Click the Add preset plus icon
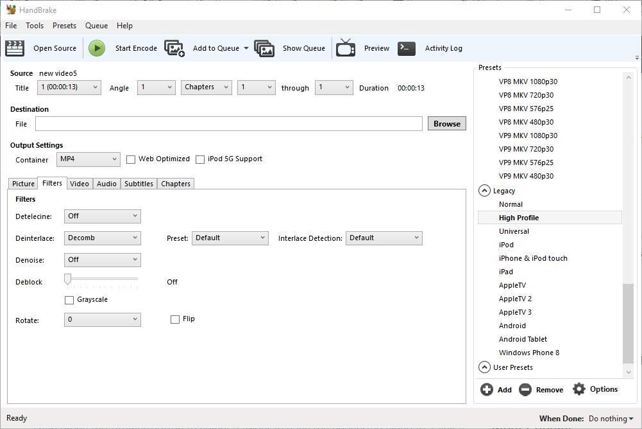Screen dimensions: 642x429 pyautogui.click(x=487, y=389)
